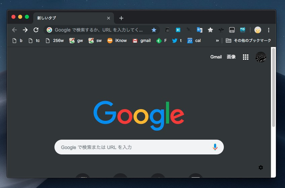Open the Google Translate extension

tap(200, 30)
